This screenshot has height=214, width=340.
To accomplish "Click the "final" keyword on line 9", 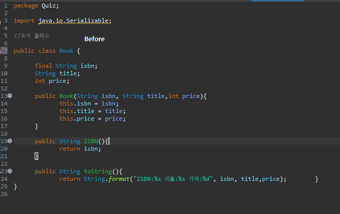I will pos(43,66).
